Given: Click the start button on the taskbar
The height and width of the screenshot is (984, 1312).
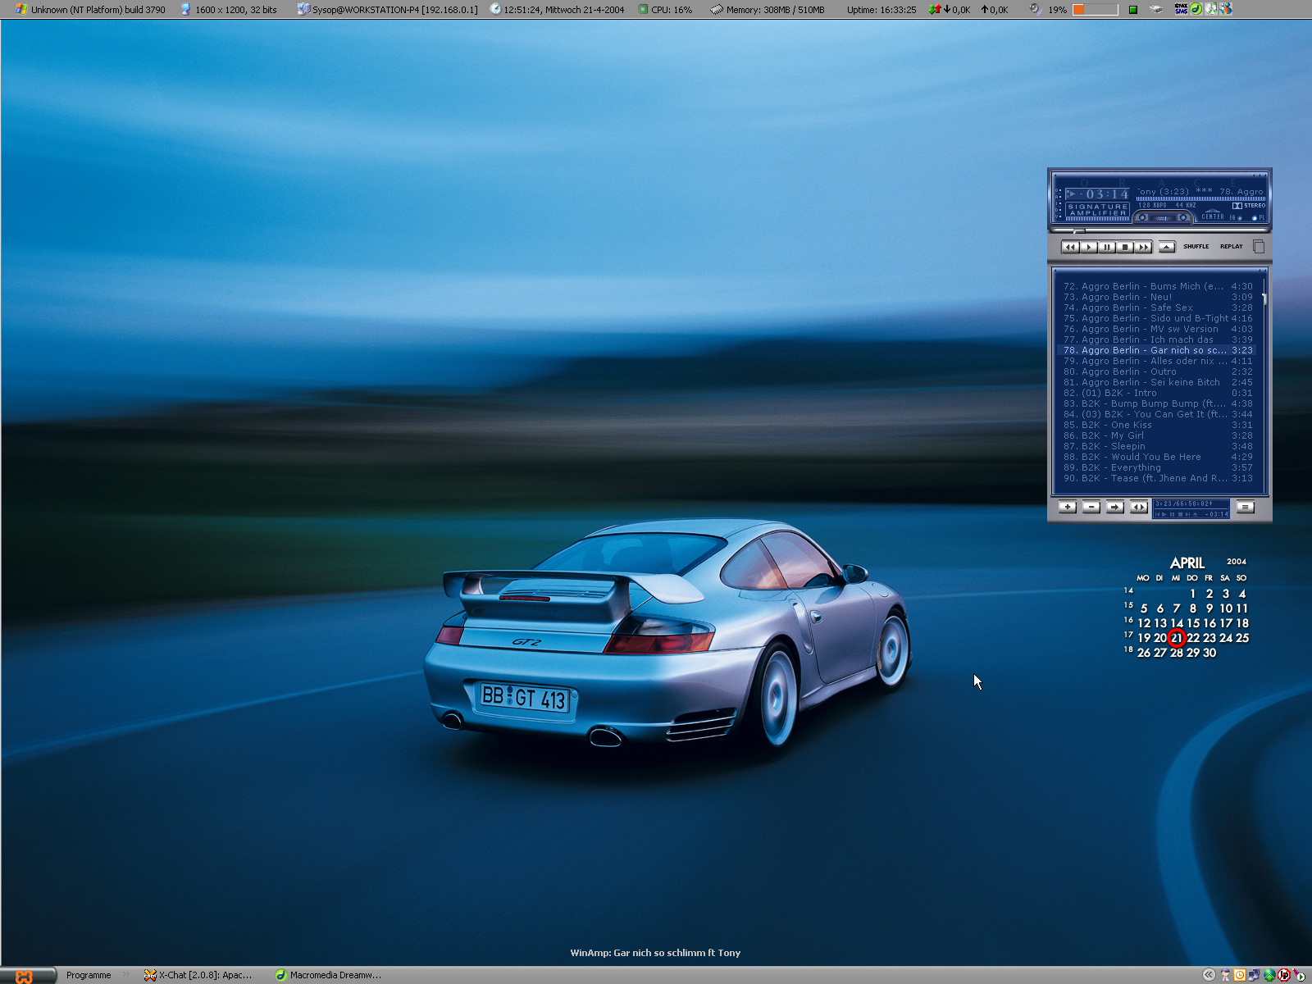Looking at the screenshot, I should [x=26, y=975].
